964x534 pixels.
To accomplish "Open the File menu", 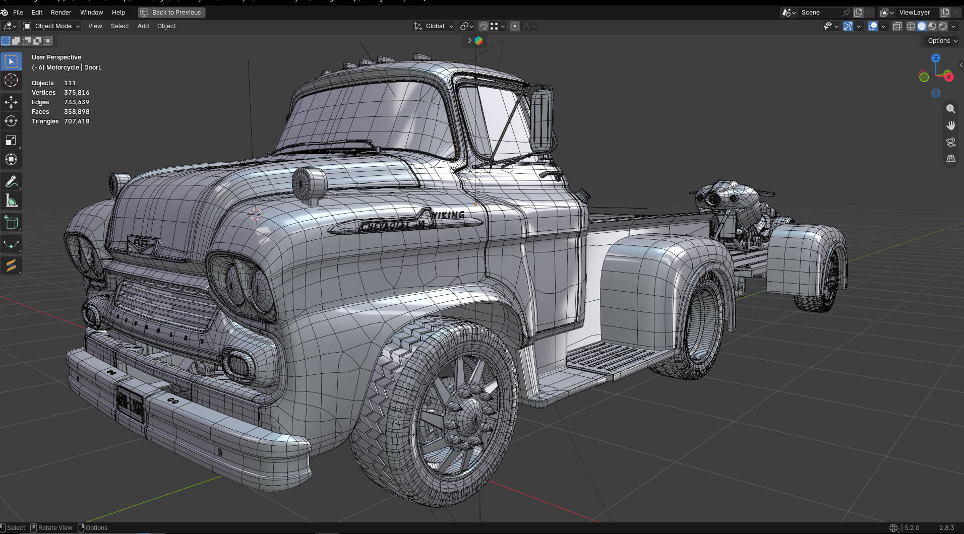I will pos(18,12).
